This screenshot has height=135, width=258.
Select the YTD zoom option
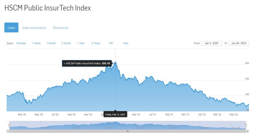tap(111, 43)
